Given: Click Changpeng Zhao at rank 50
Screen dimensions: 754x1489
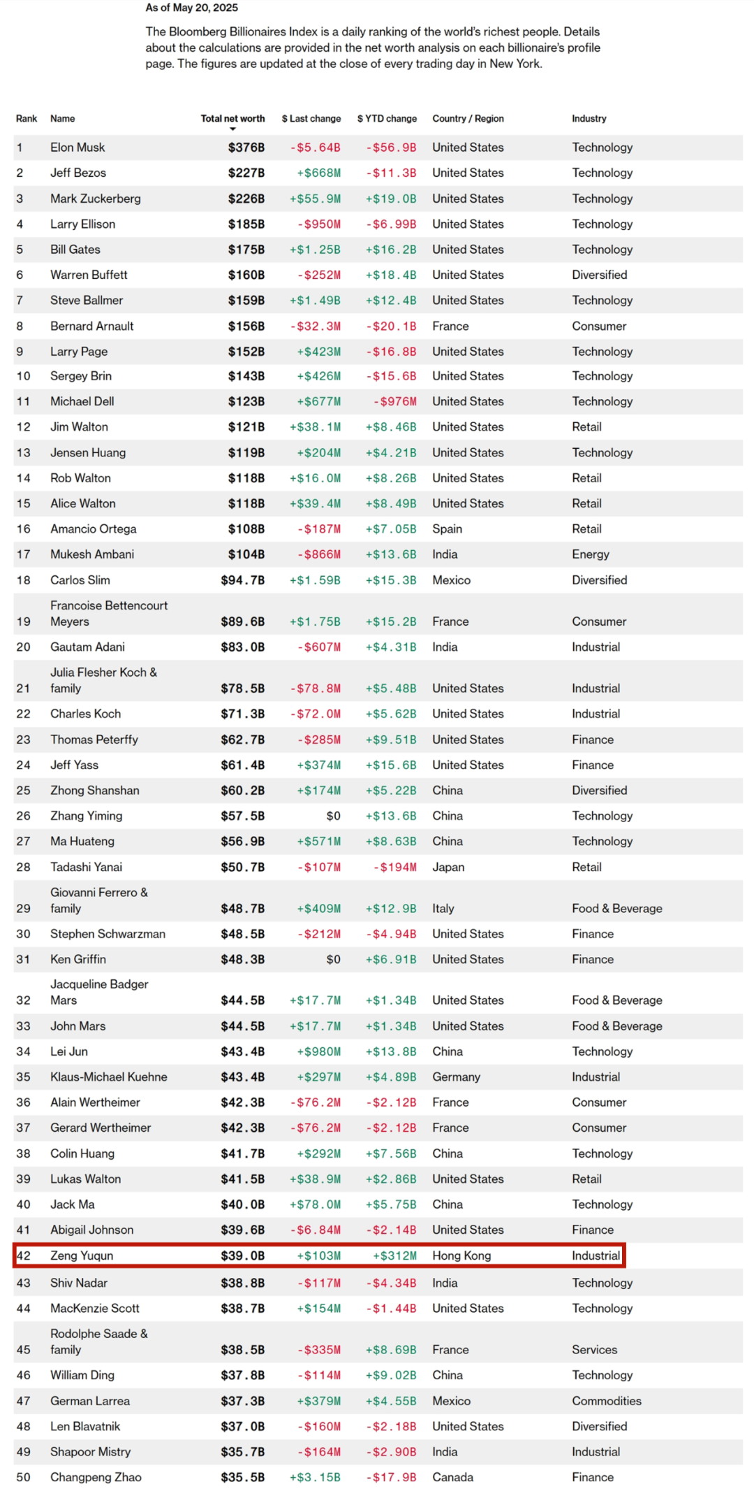Looking at the screenshot, I should click(x=96, y=1477).
